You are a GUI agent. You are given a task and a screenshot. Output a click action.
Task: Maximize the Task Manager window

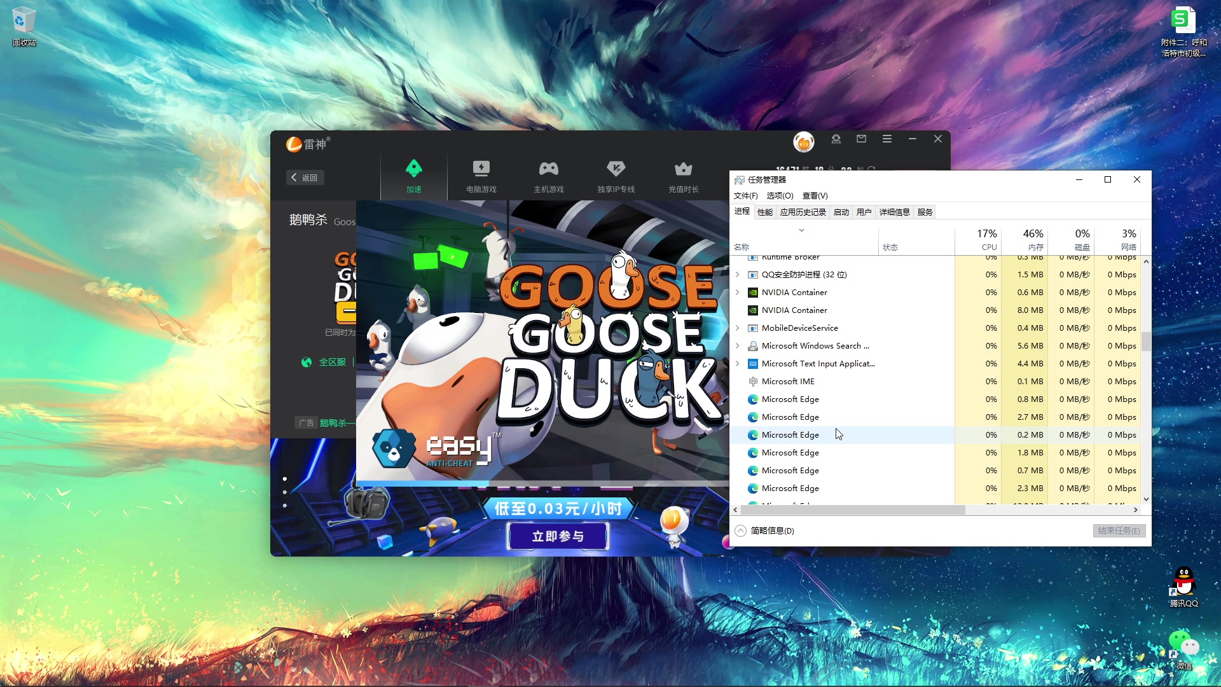[1108, 179]
